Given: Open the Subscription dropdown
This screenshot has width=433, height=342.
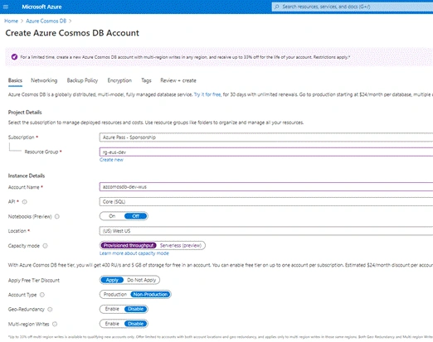Looking at the screenshot, I should point(266,137).
